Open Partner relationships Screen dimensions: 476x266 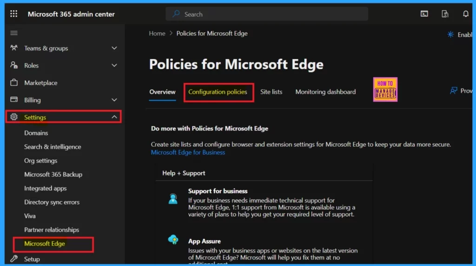(52, 230)
